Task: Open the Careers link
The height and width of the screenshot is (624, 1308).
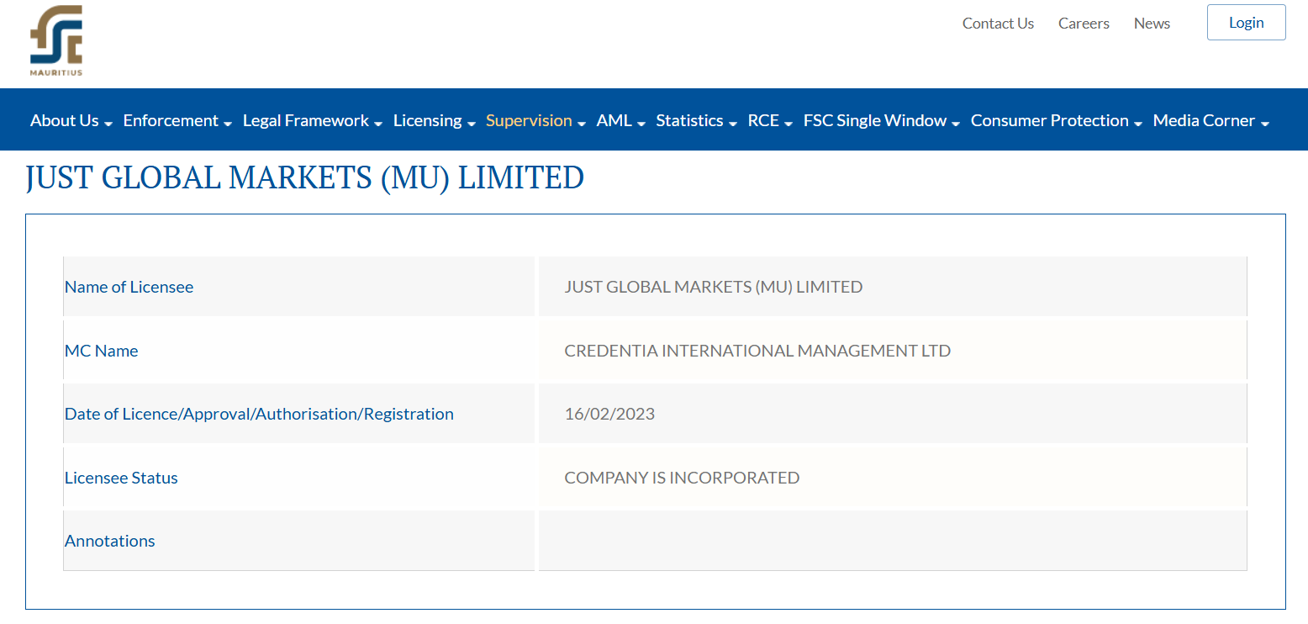Action: coord(1084,24)
